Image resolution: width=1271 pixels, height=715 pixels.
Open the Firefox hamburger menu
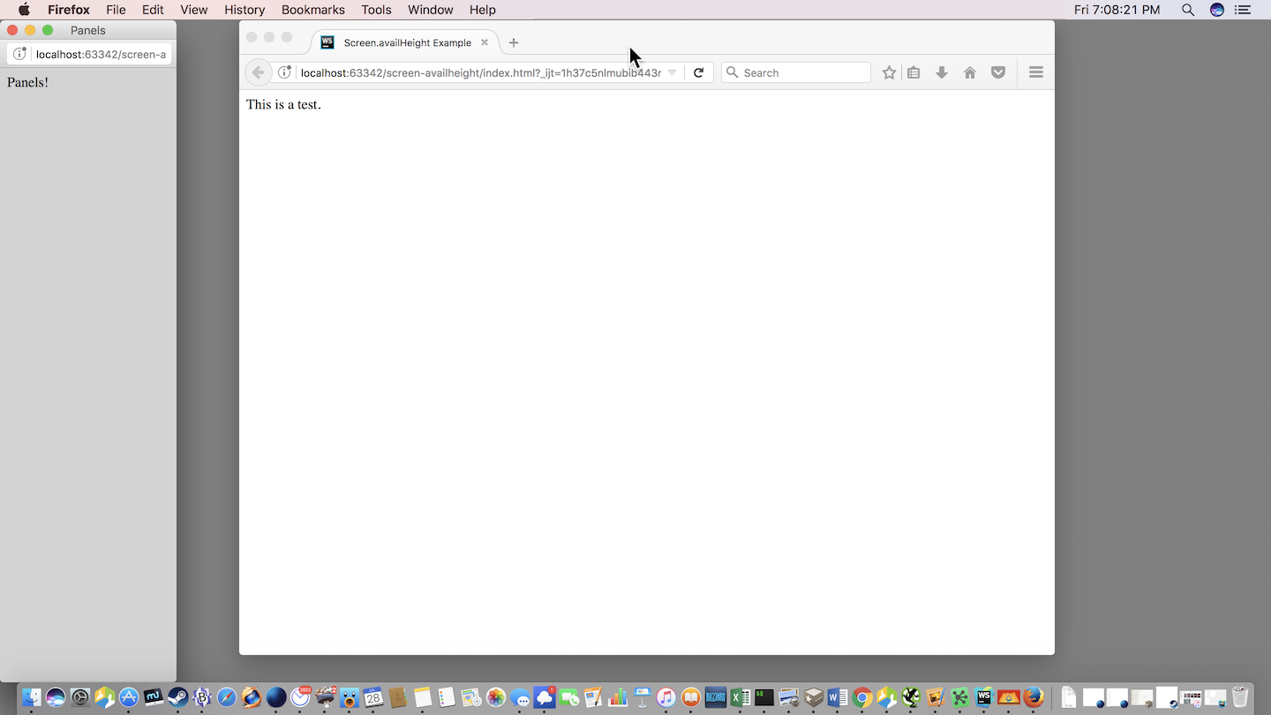tap(1035, 72)
